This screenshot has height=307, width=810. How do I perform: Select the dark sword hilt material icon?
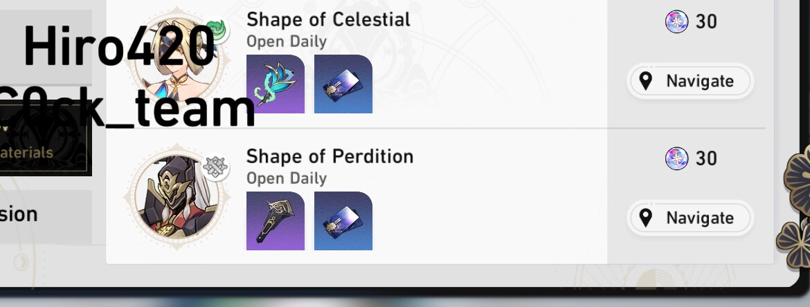(x=276, y=221)
